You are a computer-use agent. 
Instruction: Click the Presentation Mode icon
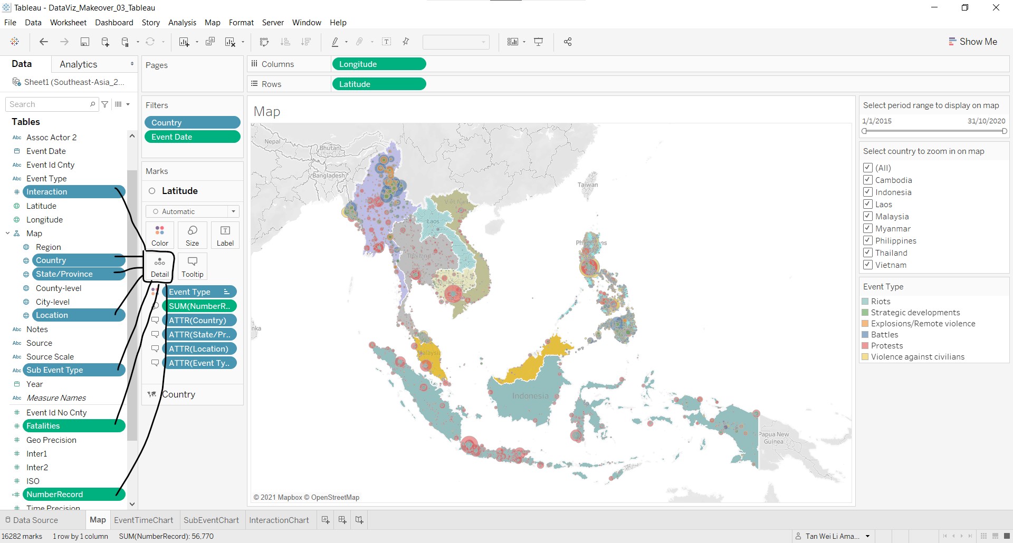(x=539, y=42)
